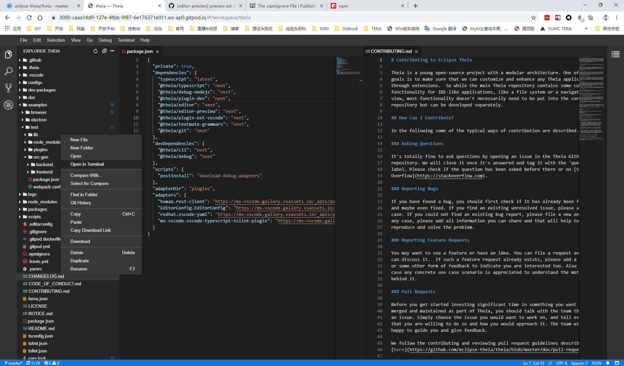The image size is (624, 366).
Task: Open the Explorer files view
Action: pyautogui.click(x=8, y=54)
